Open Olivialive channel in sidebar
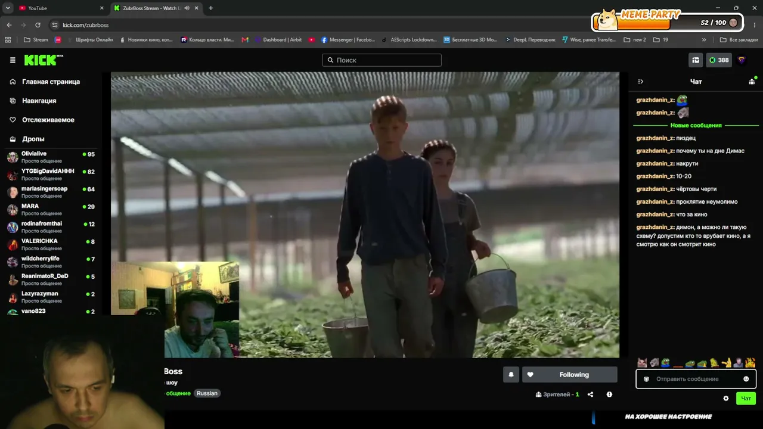 point(51,157)
